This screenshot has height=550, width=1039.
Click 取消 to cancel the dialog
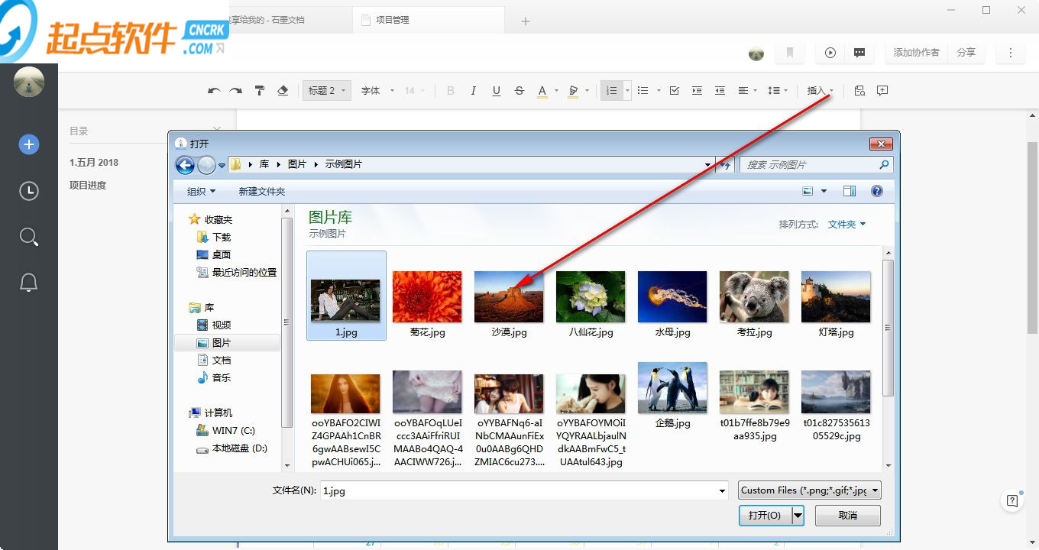click(x=848, y=516)
